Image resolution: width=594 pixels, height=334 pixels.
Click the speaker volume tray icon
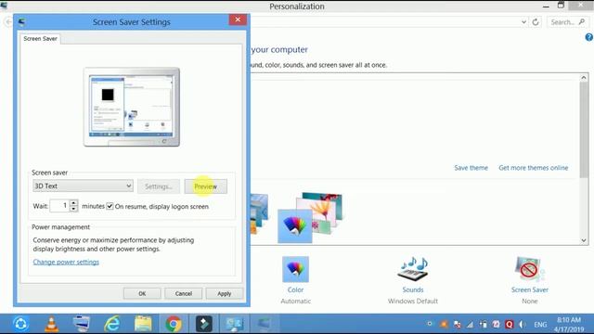523,325
